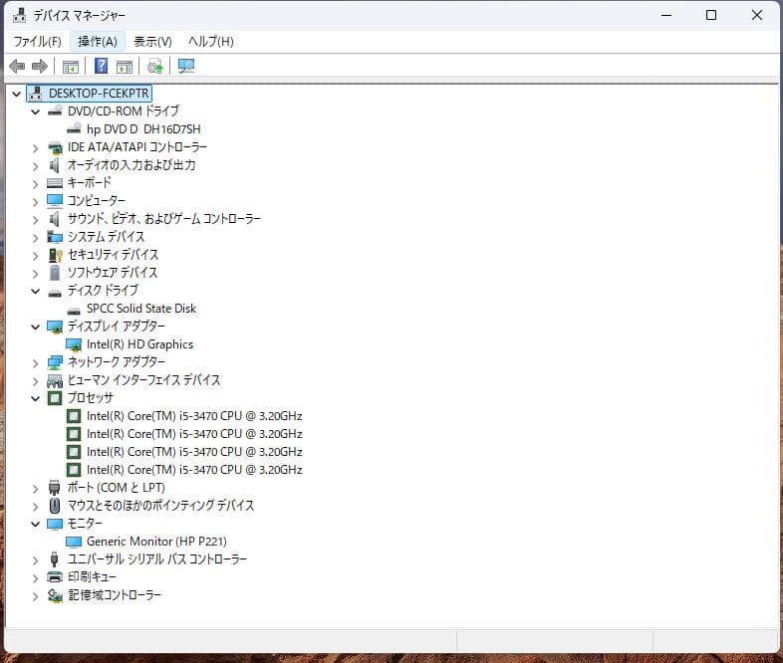The height and width of the screenshot is (663, 783).
Task: Click the DVD/CD-ROM ドライブ drive icon
Action: (55, 110)
